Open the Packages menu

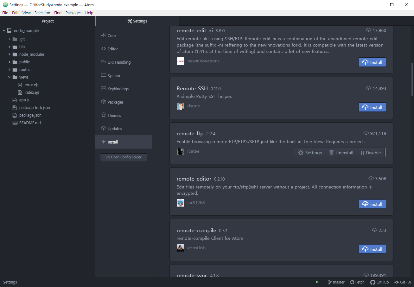73,13
